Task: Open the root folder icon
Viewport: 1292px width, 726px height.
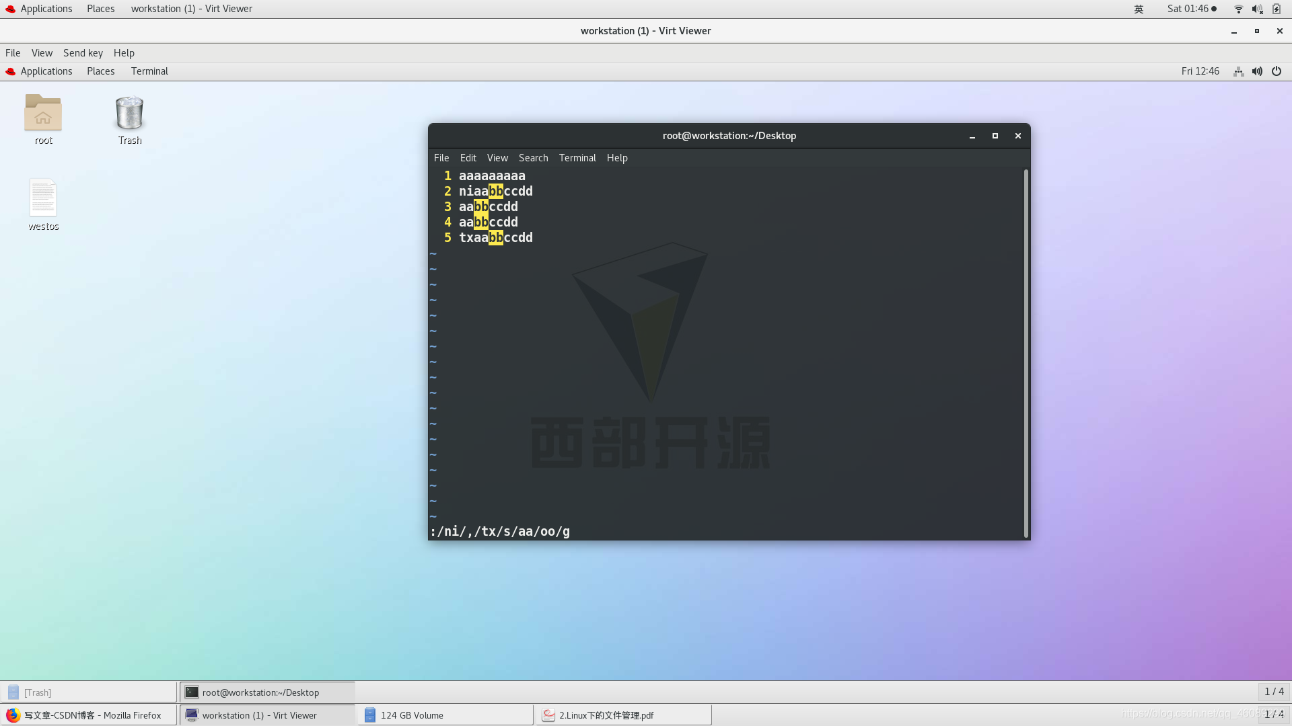Action: pos(44,116)
